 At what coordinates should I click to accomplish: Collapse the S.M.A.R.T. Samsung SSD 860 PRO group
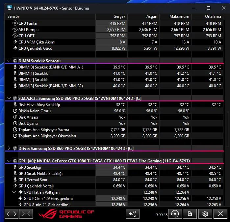point(9,98)
